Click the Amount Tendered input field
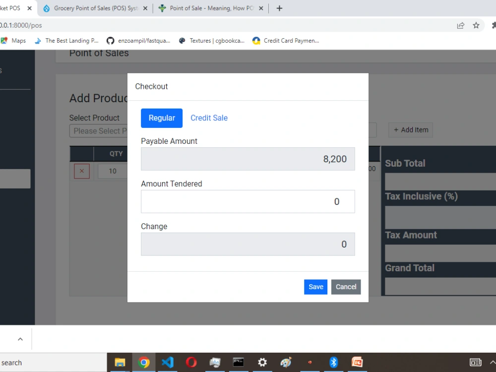Viewport: 496px width, 372px height. [248, 201]
